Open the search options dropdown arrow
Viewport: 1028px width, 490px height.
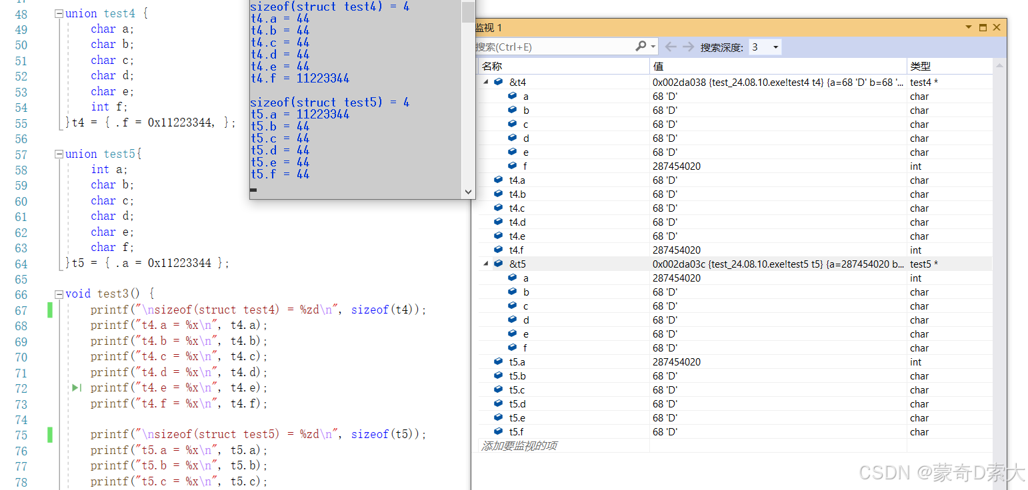653,47
